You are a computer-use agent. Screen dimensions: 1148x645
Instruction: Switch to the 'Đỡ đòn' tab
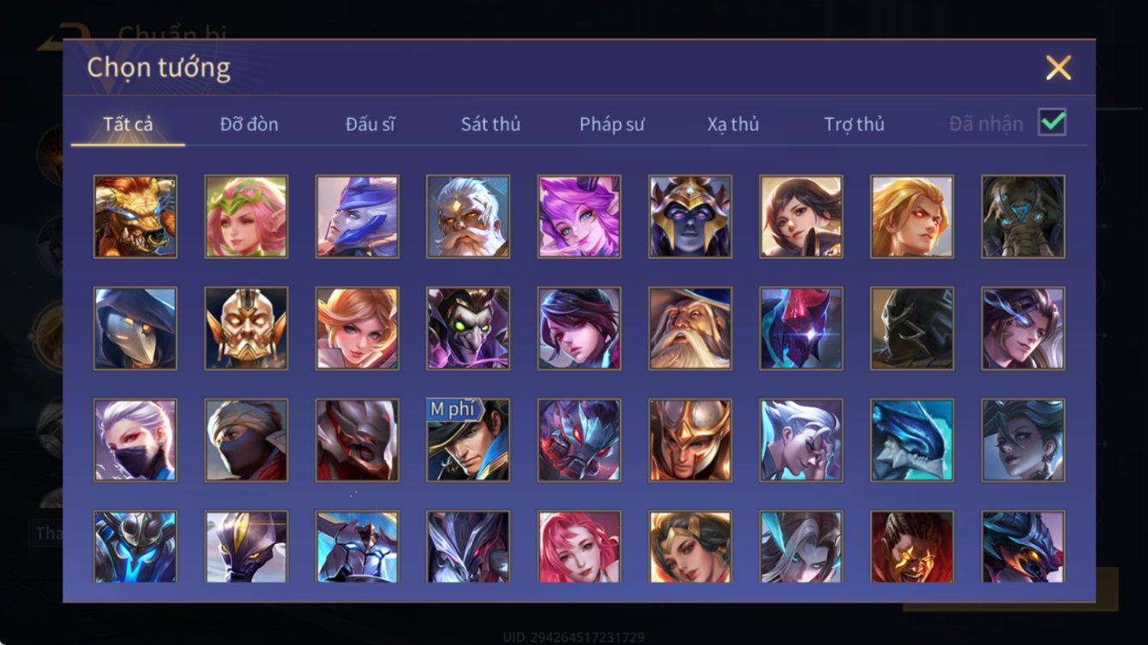[249, 124]
